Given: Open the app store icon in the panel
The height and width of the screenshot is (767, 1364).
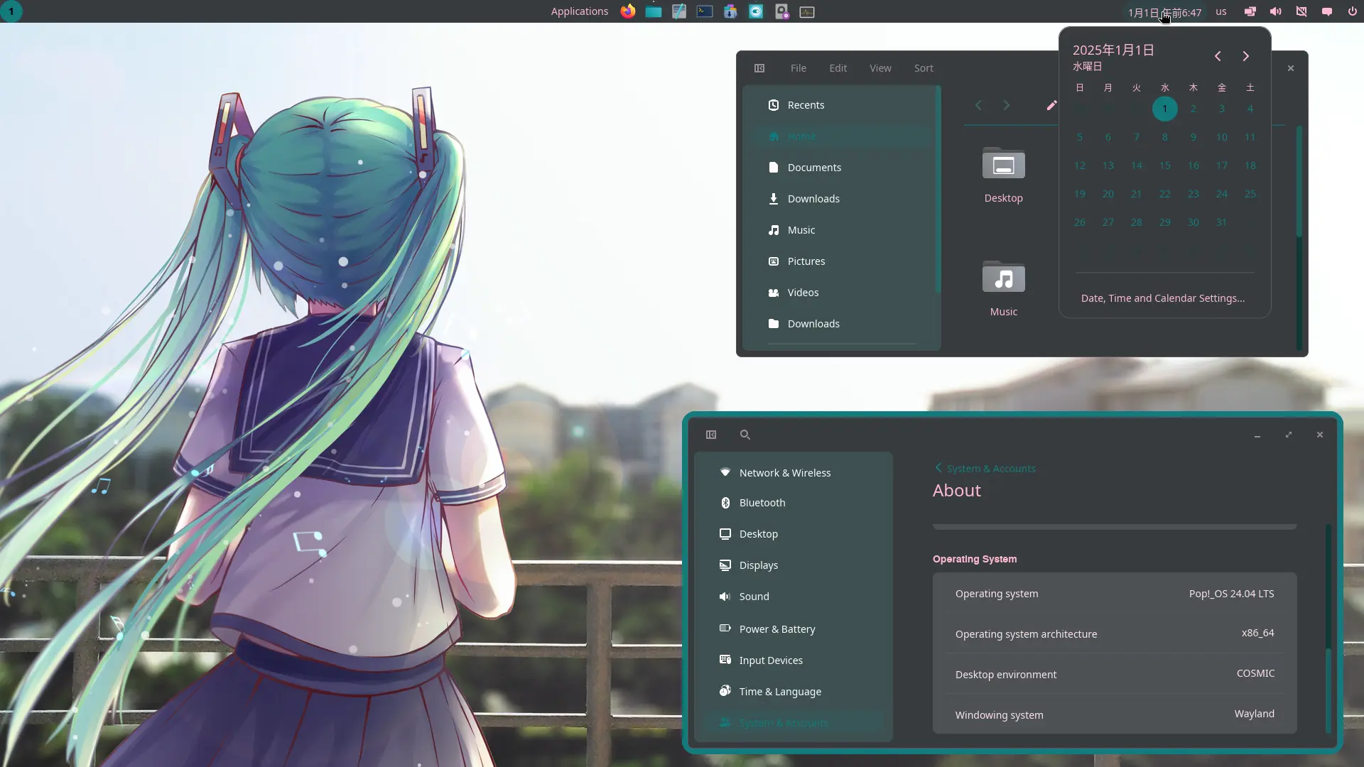Looking at the screenshot, I should (730, 11).
